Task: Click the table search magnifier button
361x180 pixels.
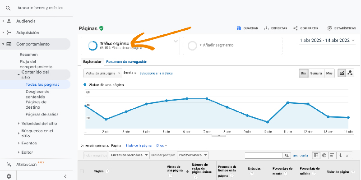Action: coord(286,155)
